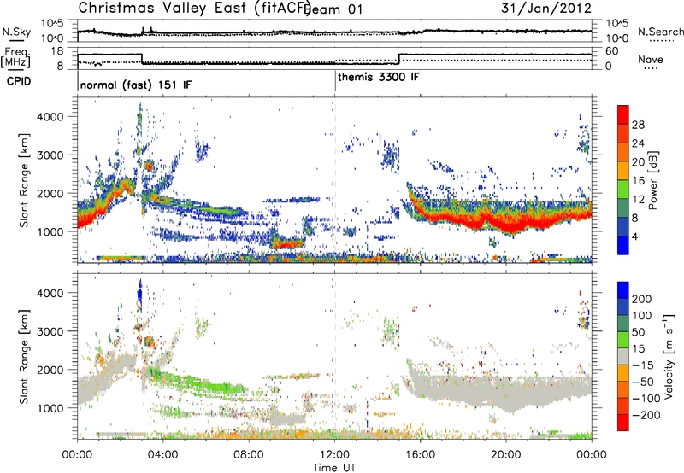Click the '1000' tick on the velocity panel
Image resolution: width=684 pixels, height=473 pixels.
[x=50, y=408]
